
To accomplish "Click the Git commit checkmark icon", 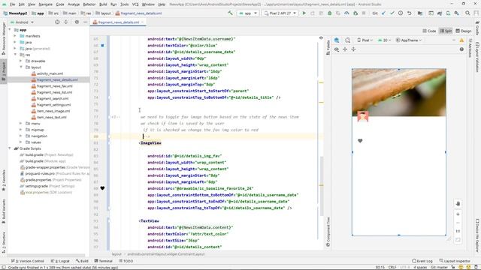I will point(392,13).
